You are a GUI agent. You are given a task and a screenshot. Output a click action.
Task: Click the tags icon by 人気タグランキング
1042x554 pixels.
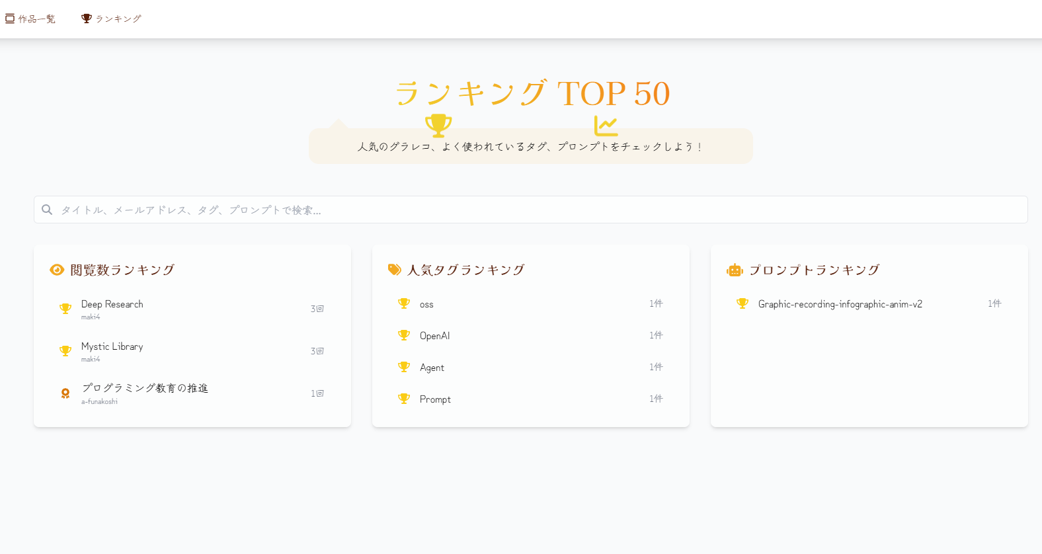[395, 270]
